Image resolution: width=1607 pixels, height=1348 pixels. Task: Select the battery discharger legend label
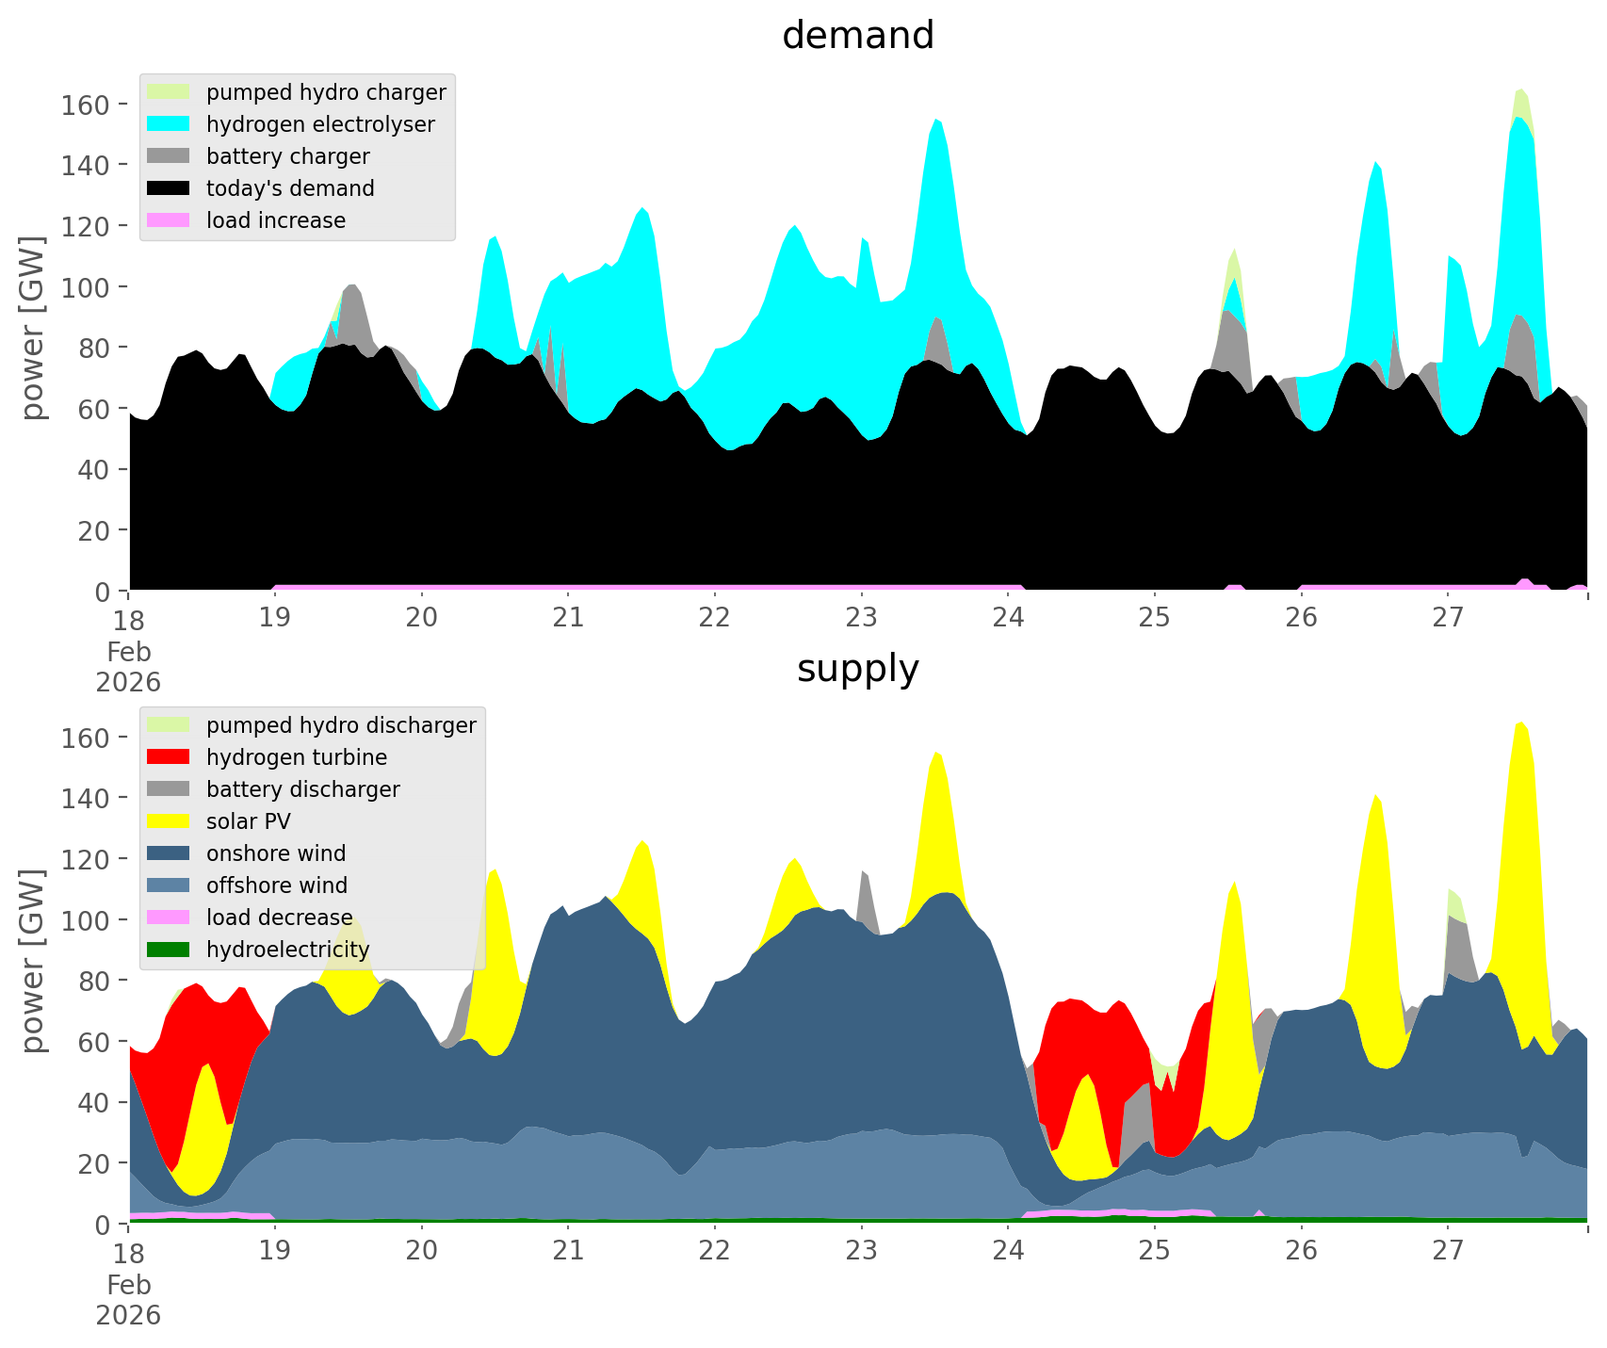(x=303, y=789)
